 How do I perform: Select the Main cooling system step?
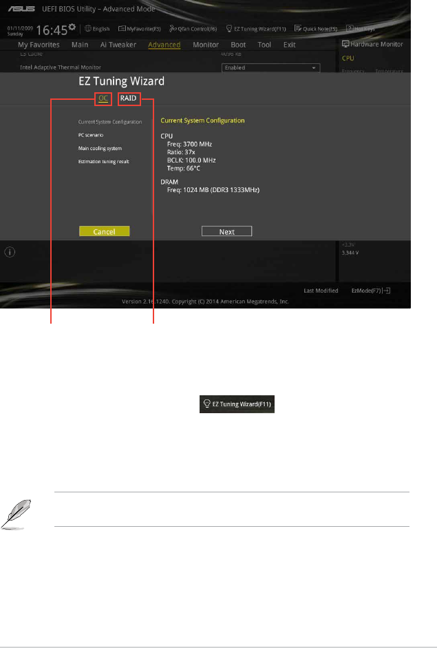100,148
